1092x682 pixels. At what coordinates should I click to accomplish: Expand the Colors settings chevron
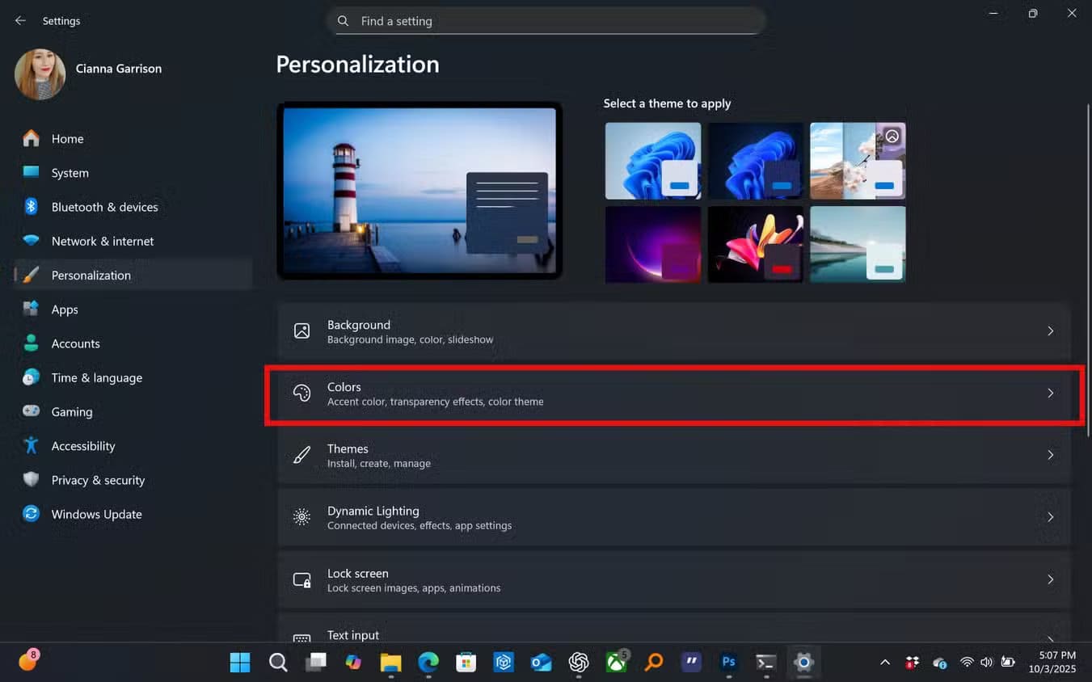pos(1050,394)
